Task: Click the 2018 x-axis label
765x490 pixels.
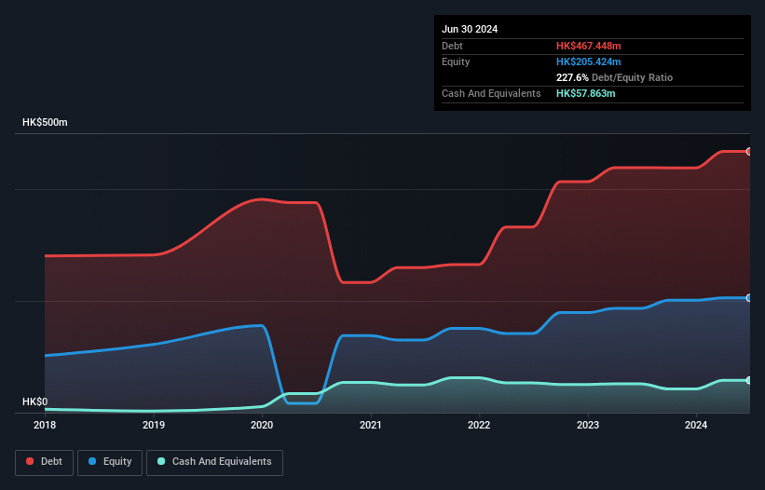Action: click(45, 425)
